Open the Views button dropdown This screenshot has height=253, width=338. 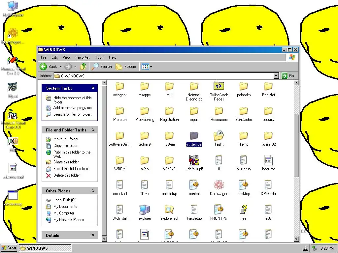point(151,67)
